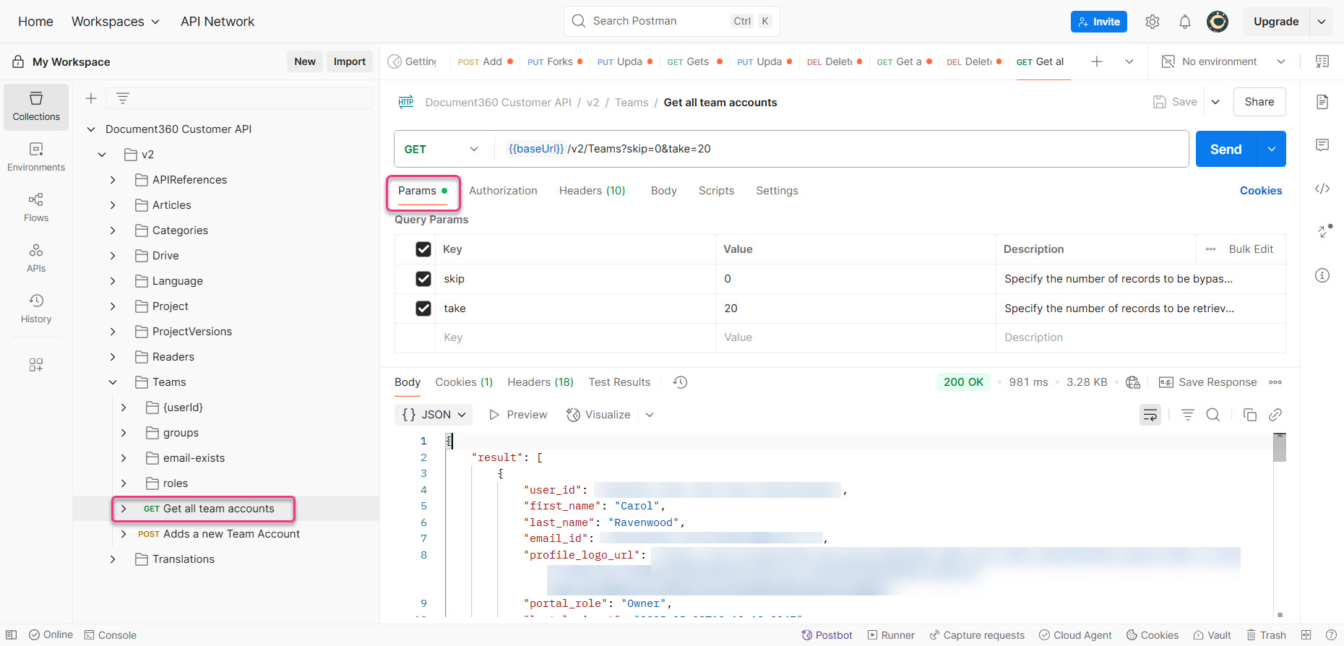Image resolution: width=1344 pixels, height=646 pixels.
Task: Open response history clock icon
Action: click(680, 382)
